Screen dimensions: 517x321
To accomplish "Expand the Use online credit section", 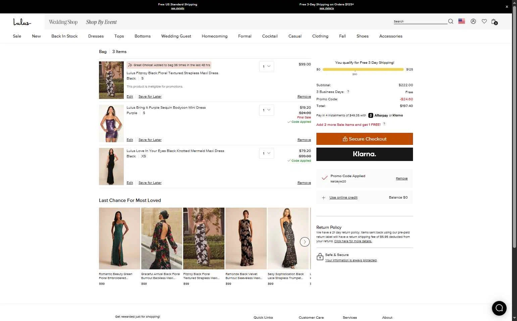I will (x=343, y=198).
